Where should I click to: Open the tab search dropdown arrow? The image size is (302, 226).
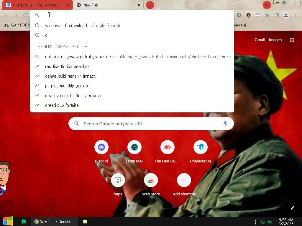(267, 5)
